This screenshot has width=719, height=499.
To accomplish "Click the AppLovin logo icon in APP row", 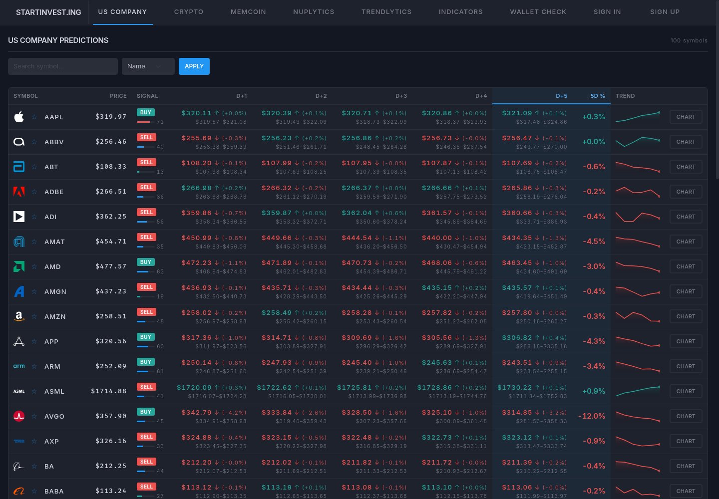I will pyautogui.click(x=19, y=341).
